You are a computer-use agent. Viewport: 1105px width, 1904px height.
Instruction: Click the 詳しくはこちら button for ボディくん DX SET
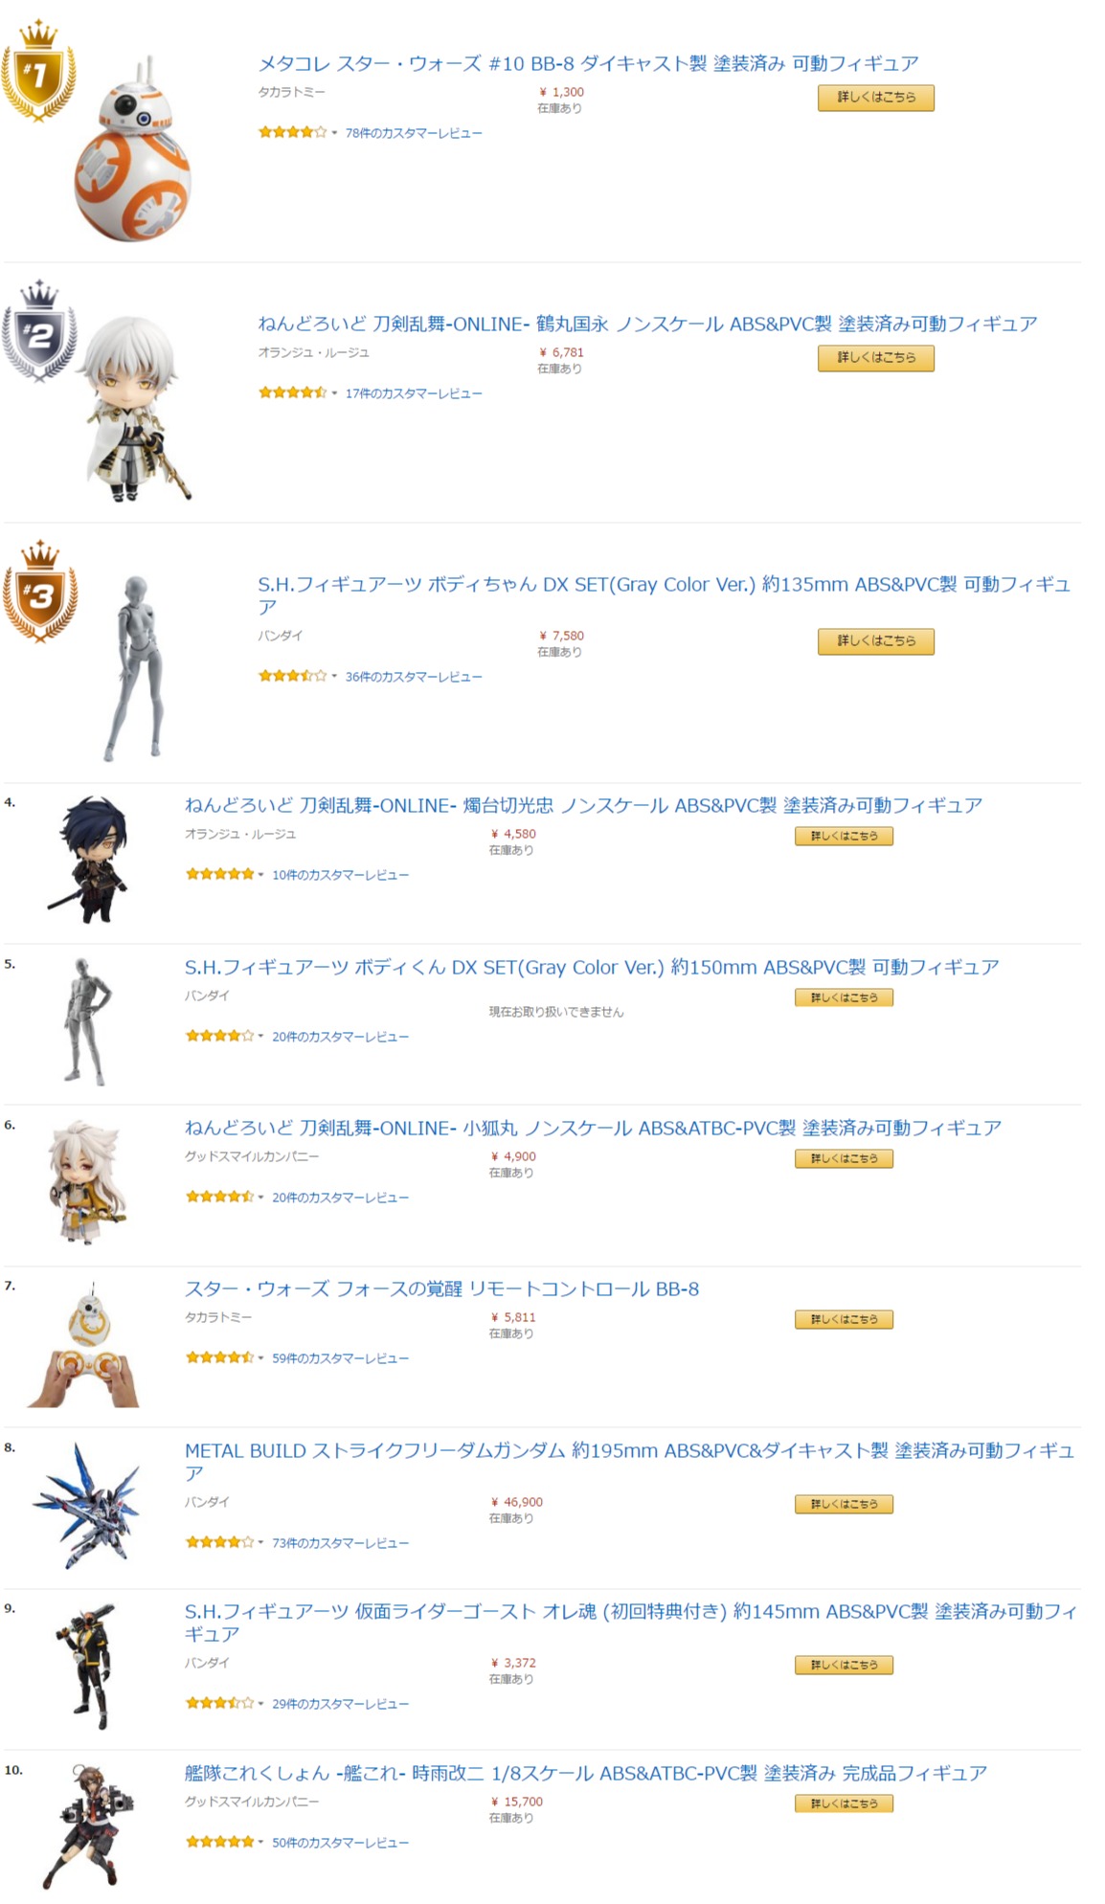coord(844,997)
